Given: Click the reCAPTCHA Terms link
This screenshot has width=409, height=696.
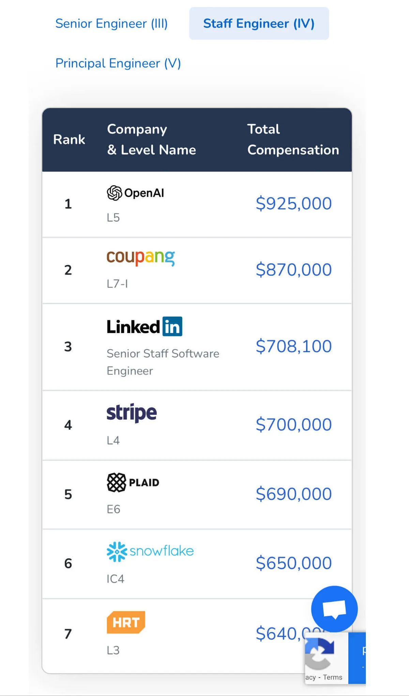Looking at the screenshot, I should 332,677.
